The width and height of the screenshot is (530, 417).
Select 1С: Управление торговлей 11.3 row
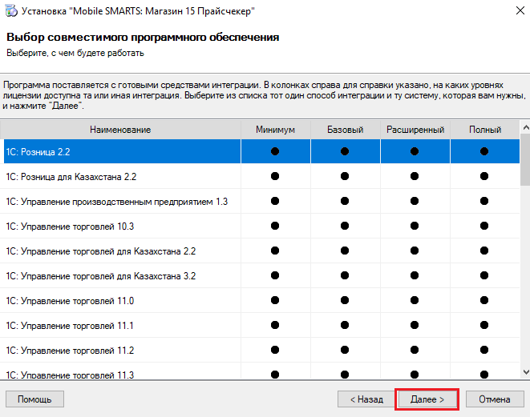260,371
